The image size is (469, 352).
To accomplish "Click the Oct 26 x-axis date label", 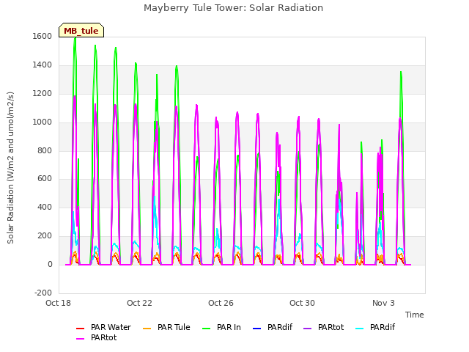I will (221, 303).
